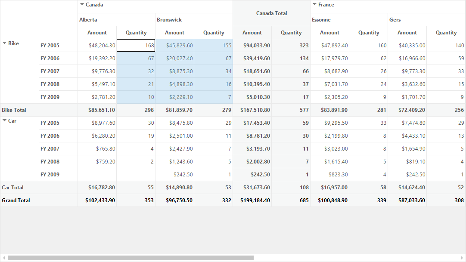The width and height of the screenshot is (466, 262).
Task: Select cell with value $20,027.40
Action: tap(175, 59)
